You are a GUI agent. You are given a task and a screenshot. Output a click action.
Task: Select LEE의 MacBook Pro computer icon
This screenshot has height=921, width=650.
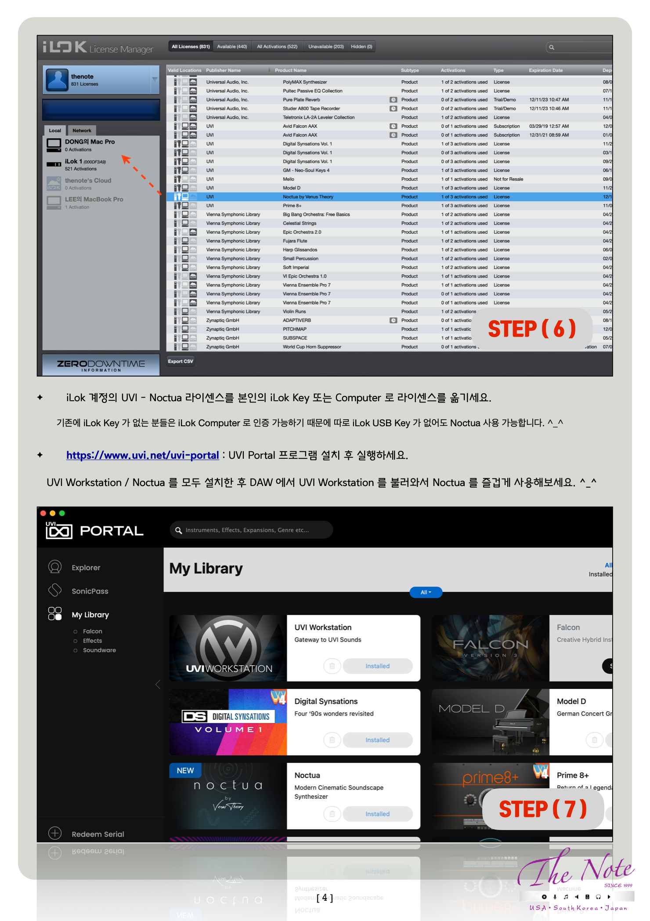coord(54,203)
